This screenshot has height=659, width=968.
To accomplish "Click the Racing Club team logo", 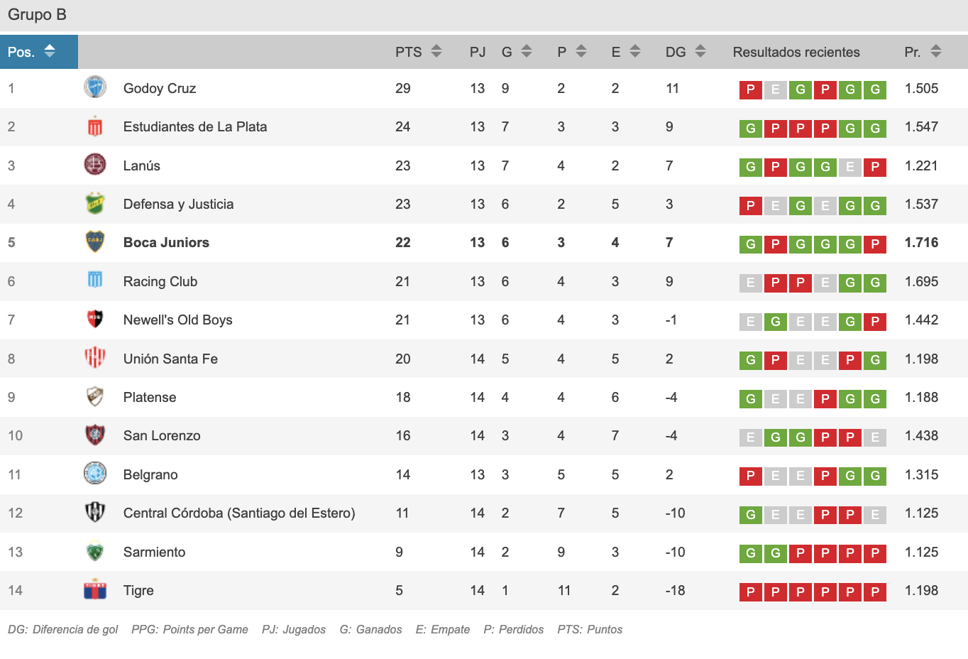I will click(95, 281).
